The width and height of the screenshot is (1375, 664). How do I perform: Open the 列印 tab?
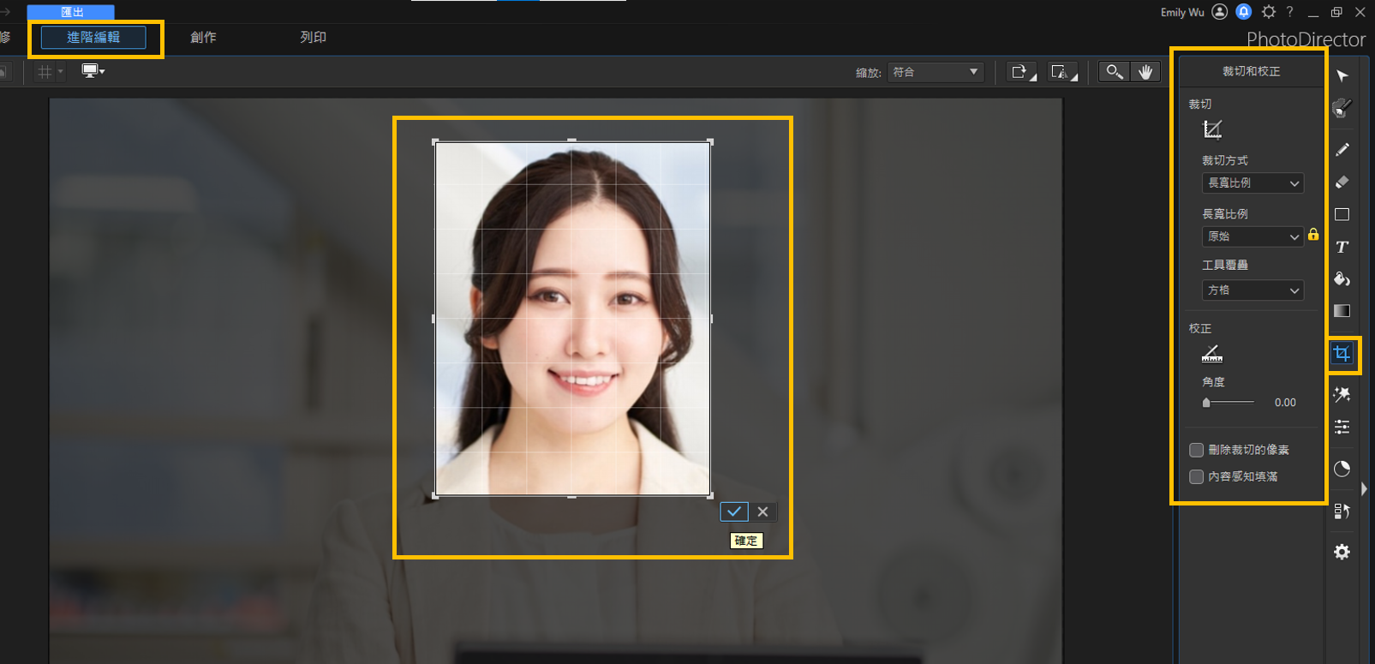pos(314,37)
